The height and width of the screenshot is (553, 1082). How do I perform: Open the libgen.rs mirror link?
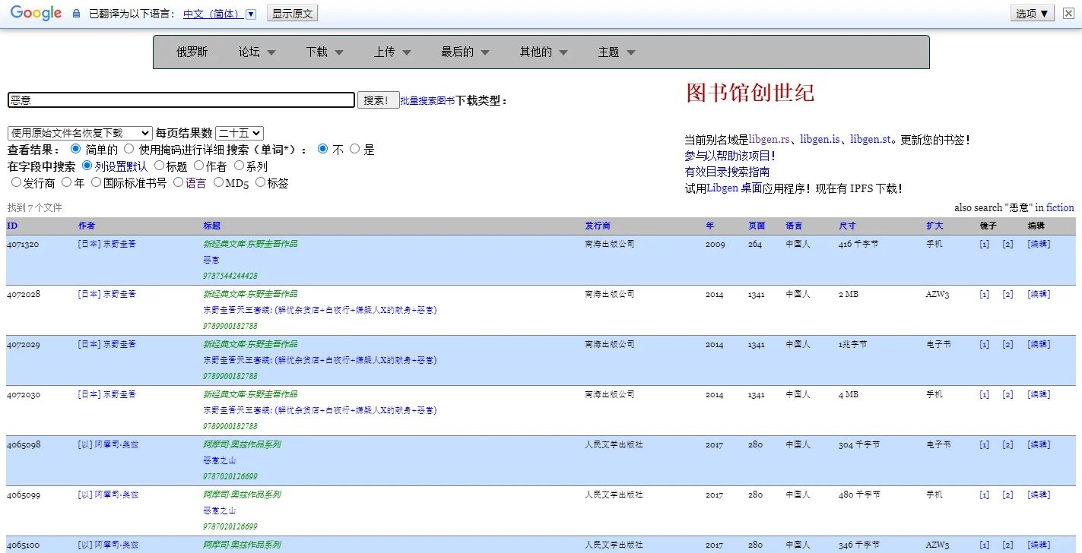(769, 140)
